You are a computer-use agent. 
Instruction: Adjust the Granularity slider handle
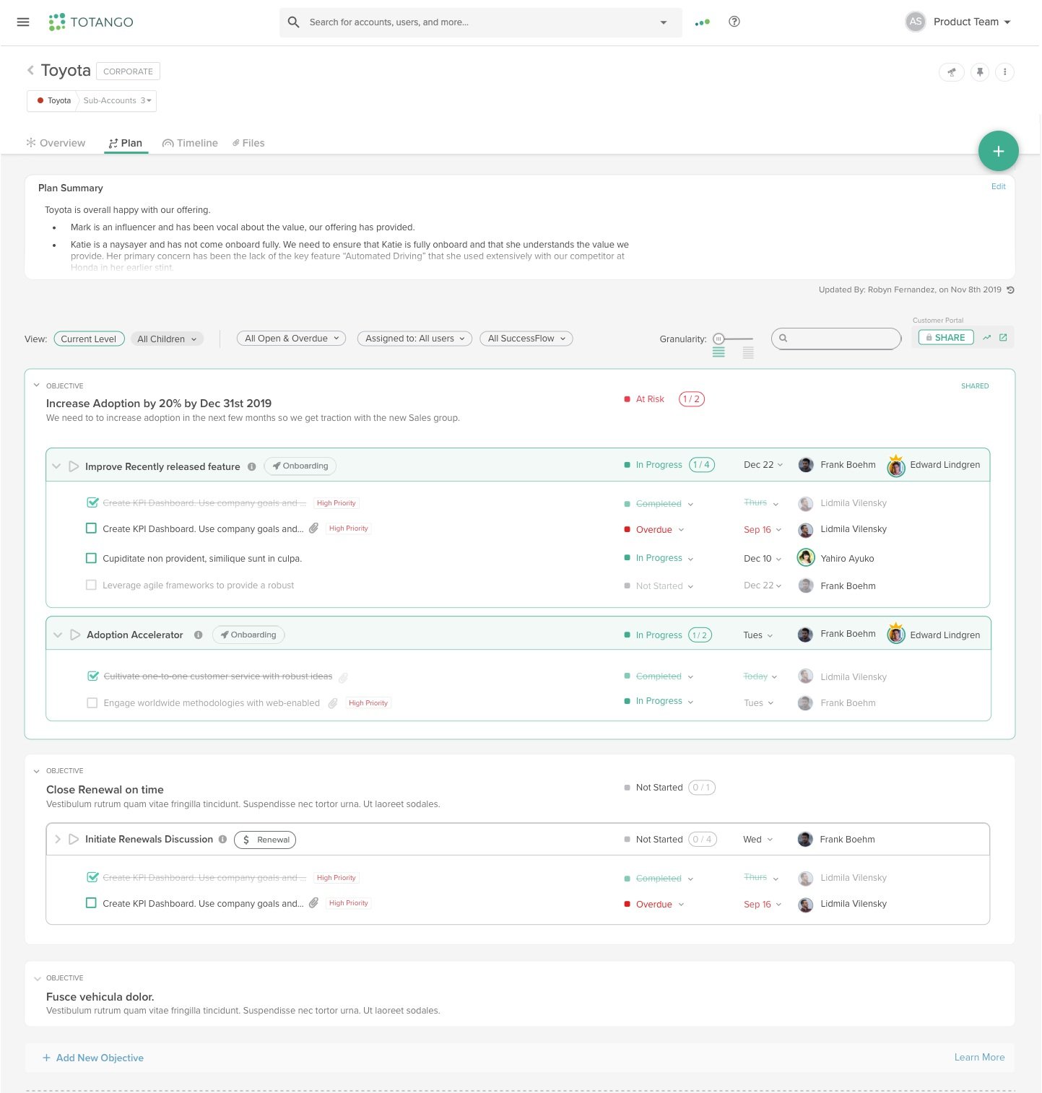718,339
